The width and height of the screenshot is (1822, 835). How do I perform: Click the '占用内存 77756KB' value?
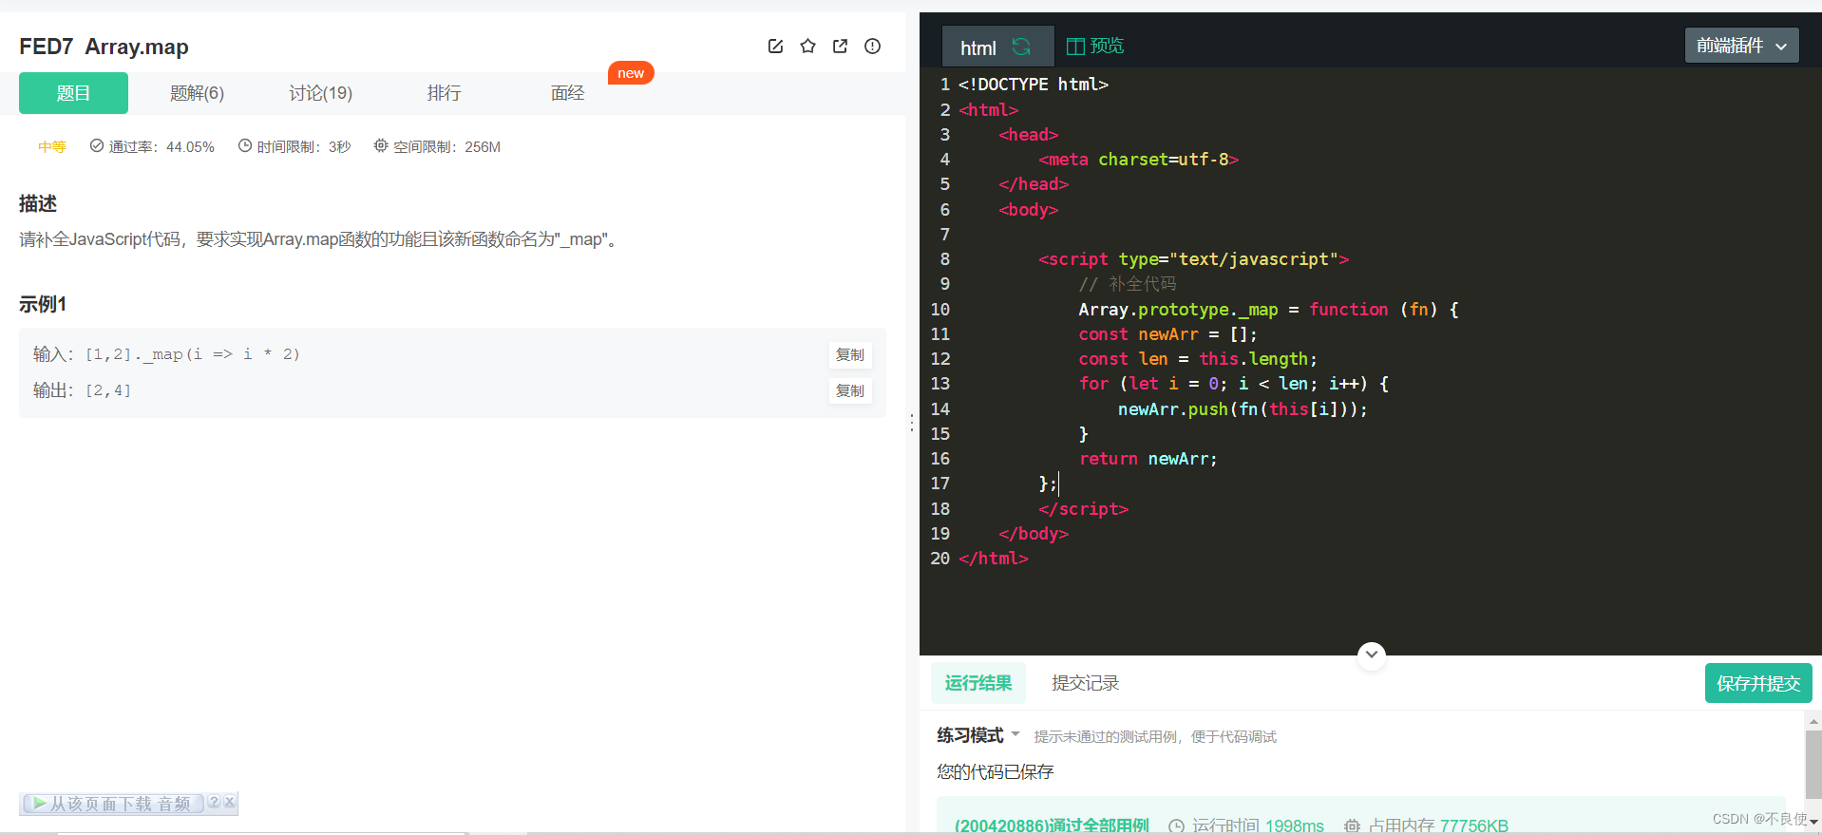pos(1438,826)
